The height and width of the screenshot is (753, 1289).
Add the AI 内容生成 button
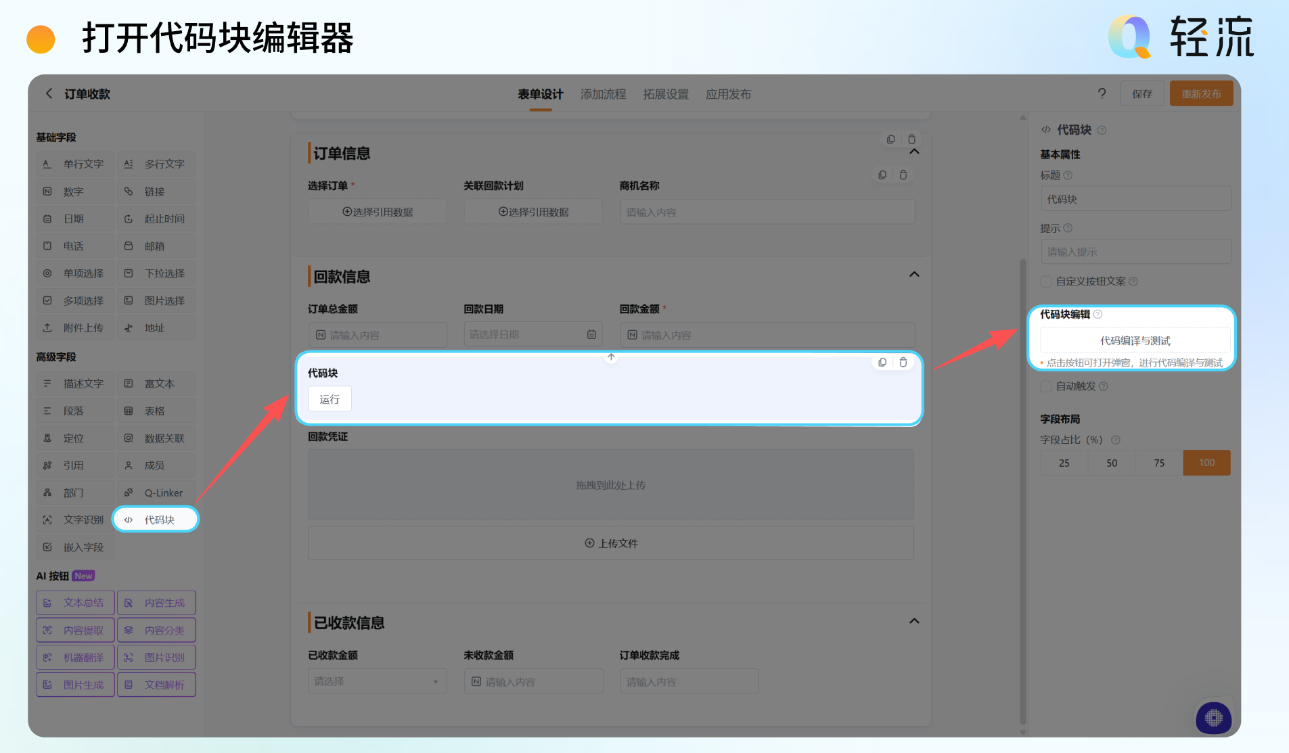(156, 603)
